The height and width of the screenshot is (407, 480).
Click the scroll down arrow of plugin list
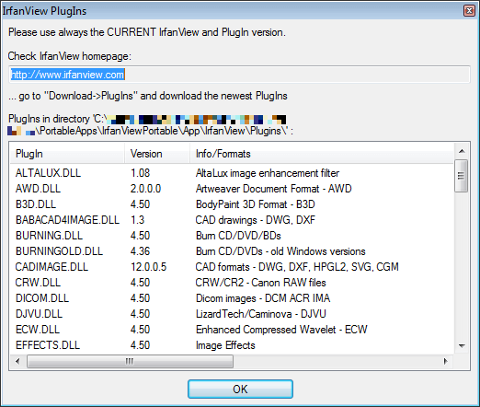(x=462, y=346)
